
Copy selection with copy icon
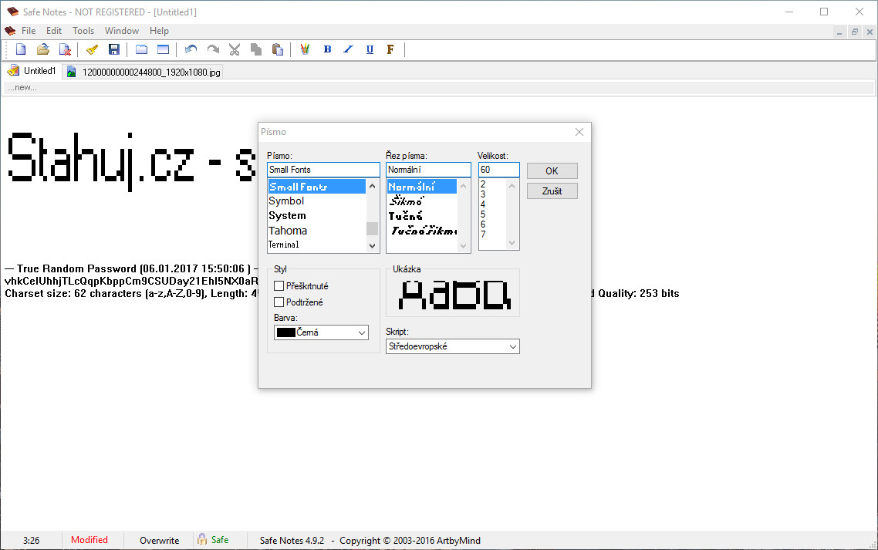click(256, 50)
